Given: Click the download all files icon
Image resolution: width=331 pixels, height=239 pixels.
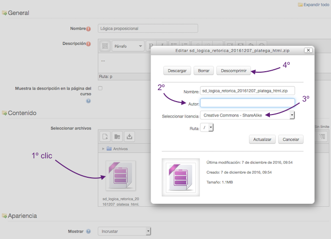Looking at the screenshot, I should (129, 136).
